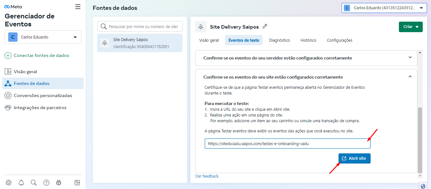Click the Integrações de parceiros handshake icon
431x189 pixels.
[x=8, y=108]
